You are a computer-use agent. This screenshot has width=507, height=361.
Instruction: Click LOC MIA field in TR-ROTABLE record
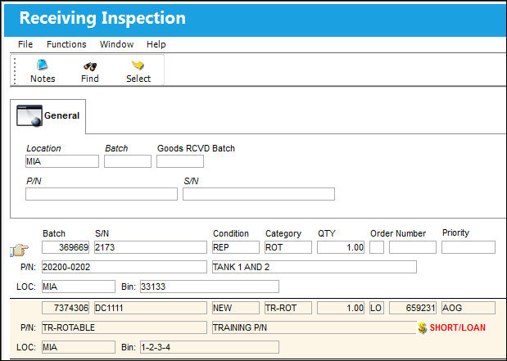(x=79, y=347)
